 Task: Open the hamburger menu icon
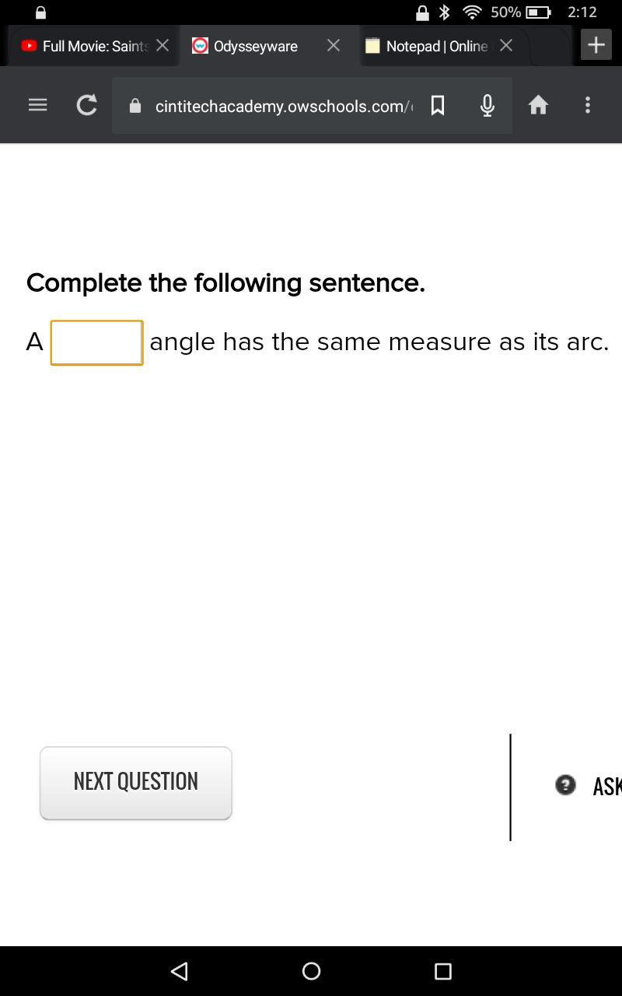(x=37, y=105)
